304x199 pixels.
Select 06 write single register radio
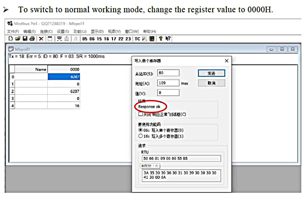[140, 130]
